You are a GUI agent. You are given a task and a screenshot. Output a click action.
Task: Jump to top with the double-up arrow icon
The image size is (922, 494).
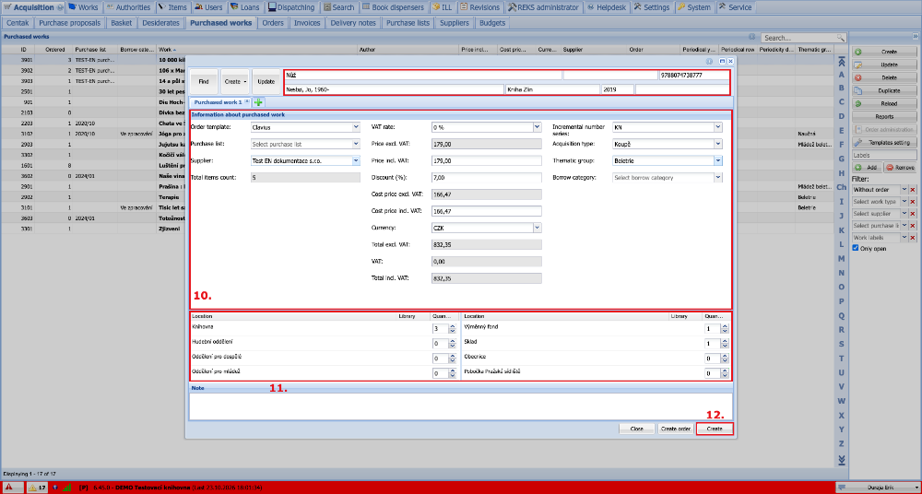(x=842, y=61)
